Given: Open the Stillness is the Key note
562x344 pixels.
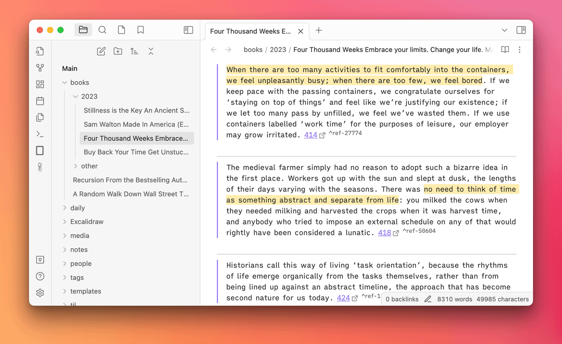Looking at the screenshot, I should point(136,111).
